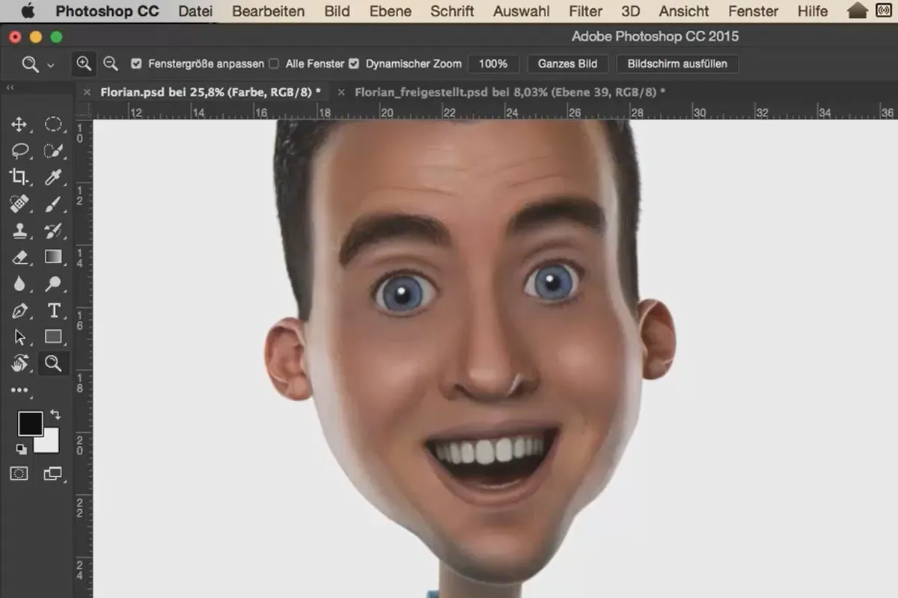Click the black foreground color swatch
The height and width of the screenshot is (598, 898).
pyautogui.click(x=31, y=424)
